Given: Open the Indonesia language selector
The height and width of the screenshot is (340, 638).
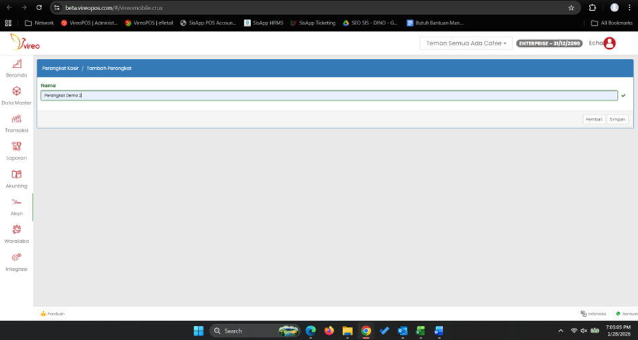Looking at the screenshot, I should [x=593, y=314].
